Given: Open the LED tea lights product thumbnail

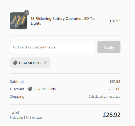Looking at the screenshot, I should pyautogui.click(x=18, y=21).
